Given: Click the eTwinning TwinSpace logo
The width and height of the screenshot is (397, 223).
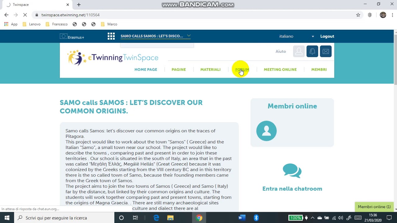Looking at the screenshot, I should coord(113,58).
